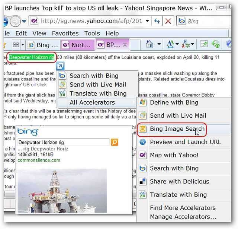Image resolution: width=238 pixels, height=229 pixels.
Task: Choose Preview and Launch URL
Action: pyautogui.click(x=183, y=142)
